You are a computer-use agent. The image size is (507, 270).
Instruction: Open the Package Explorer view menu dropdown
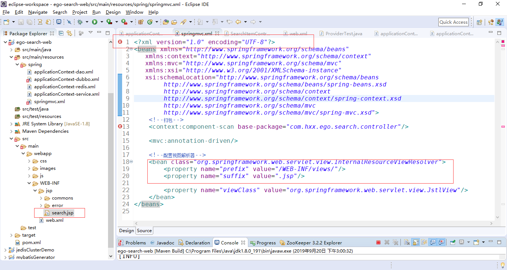(91, 33)
